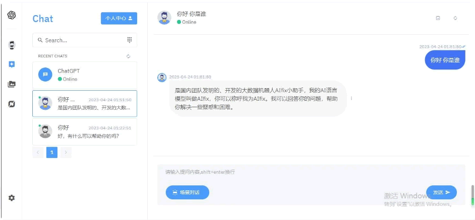Open the 个人中心 personal center button
Viewport: 475px width, 220px height.
(x=119, y=18)
